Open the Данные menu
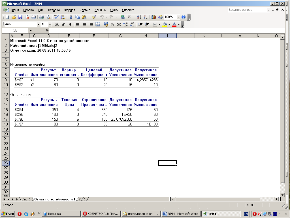This screenshot has height=218, width=290. point(100,10)
